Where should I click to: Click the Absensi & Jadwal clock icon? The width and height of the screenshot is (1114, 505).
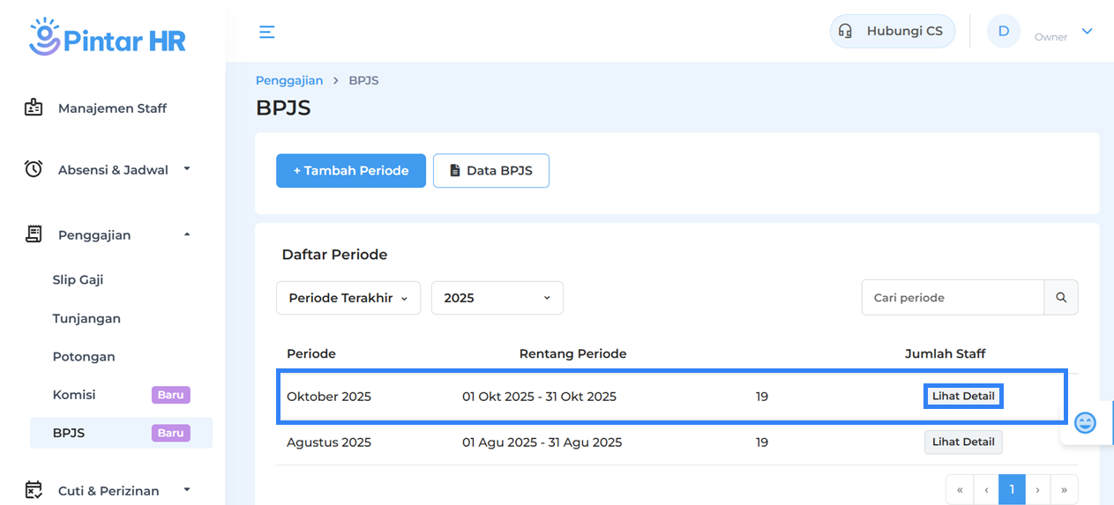pos(34,169)
